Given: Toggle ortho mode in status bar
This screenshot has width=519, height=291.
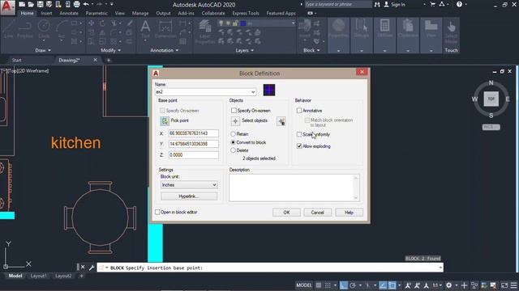Looking at the screenshot, I should pyautogui.click(x=344, y=285).
